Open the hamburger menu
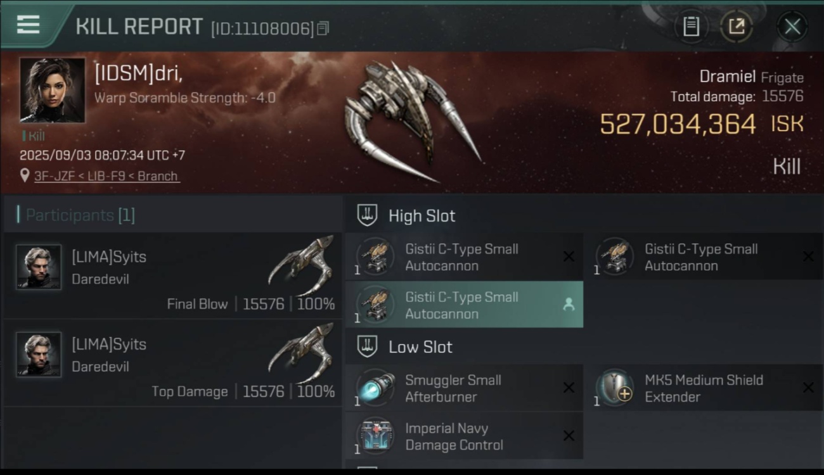This screenshot has height=475, width=824. point(28,25)
